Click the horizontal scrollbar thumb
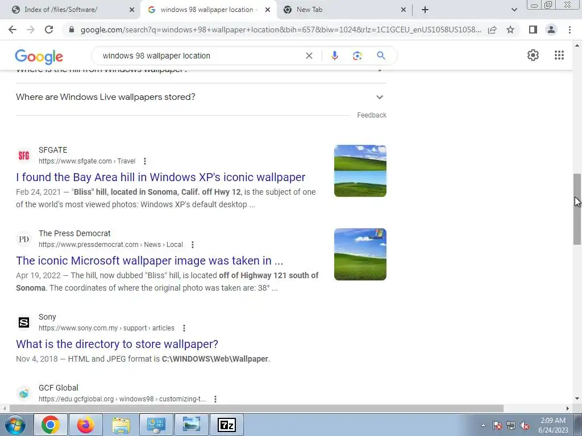Viewport: 582px width, 436px height. [256, 408]
